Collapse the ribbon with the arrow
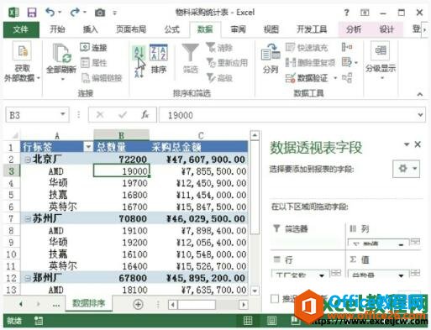The image size is (431, 330). point(419,94)
